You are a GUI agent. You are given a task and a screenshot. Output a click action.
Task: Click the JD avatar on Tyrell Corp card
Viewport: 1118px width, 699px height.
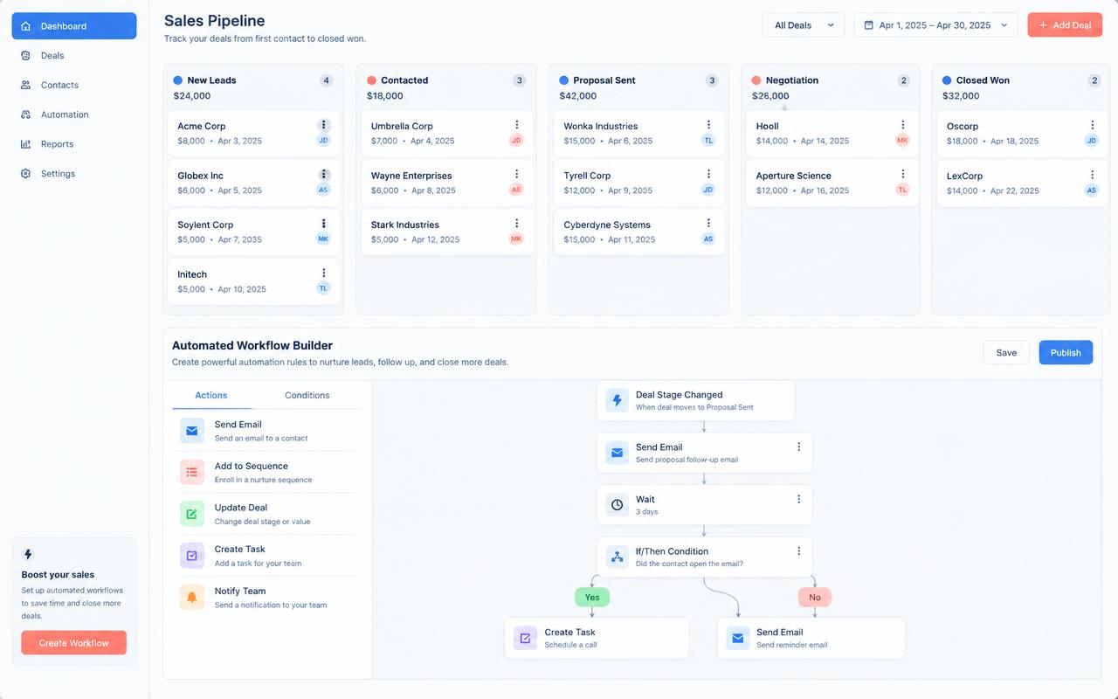[x=708, y=190]
